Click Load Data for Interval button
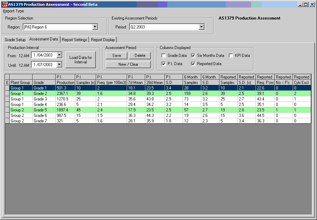The height and width of the screenshot is (220, 317). 81,60
